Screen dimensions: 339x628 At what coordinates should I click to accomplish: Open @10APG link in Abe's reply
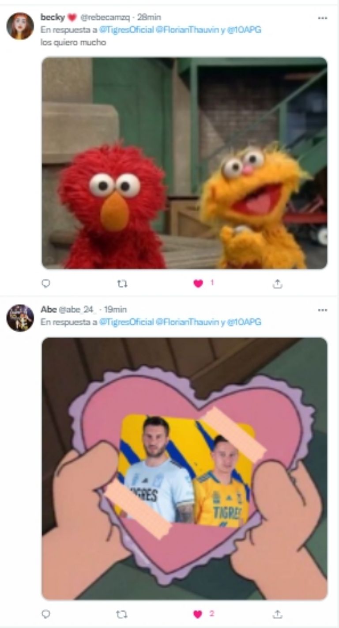click(244, 322)
